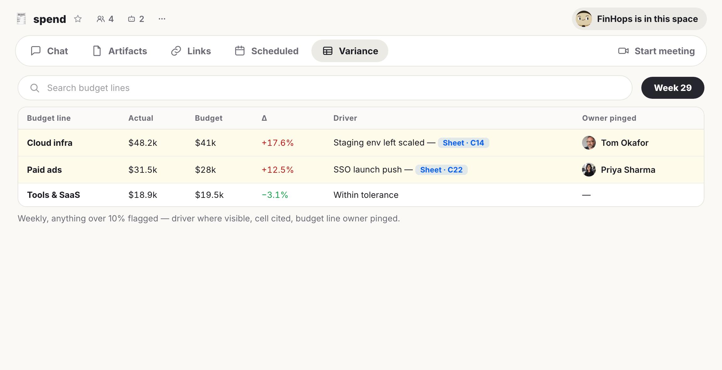The height and width of the screenshot is (370, 722).
Task: Click the $48.2k actual value
Action: pos(143,143)
